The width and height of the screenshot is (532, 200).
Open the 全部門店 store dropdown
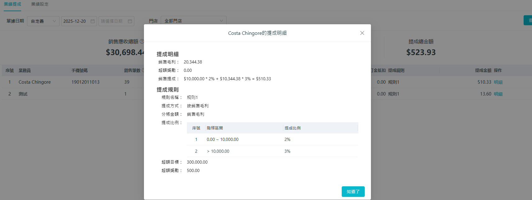(x=193, y=21)
